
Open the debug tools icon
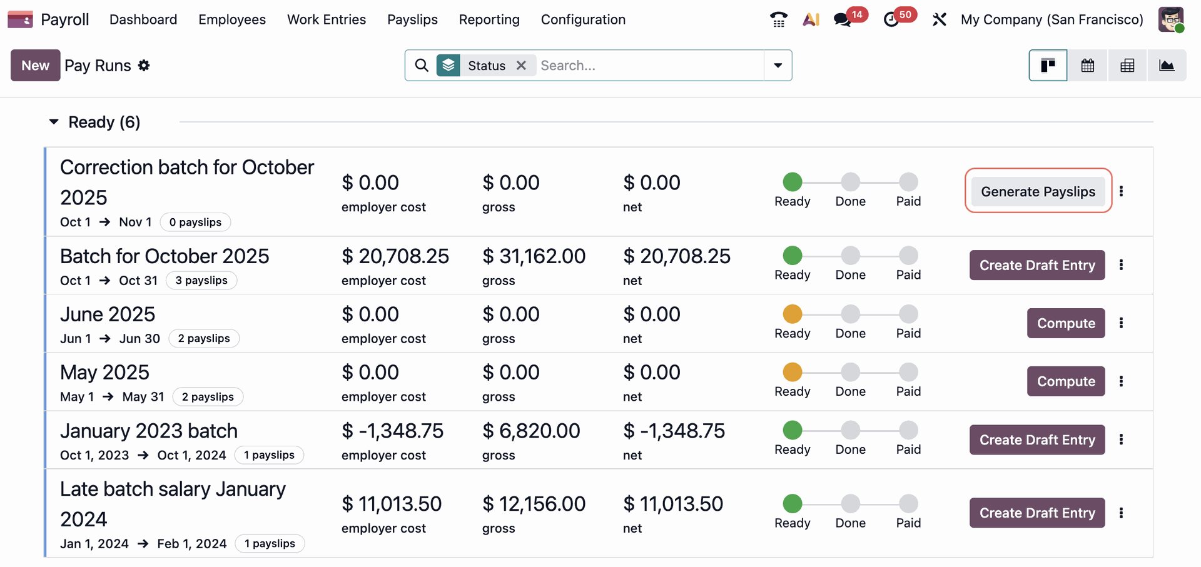(939, 20)
